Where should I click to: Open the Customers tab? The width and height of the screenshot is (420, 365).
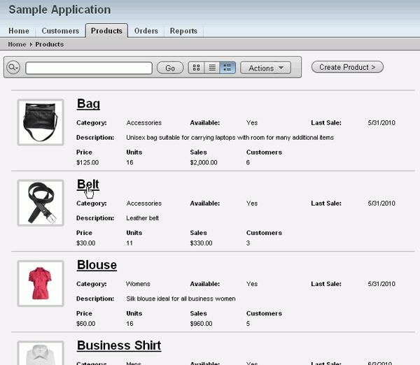coord(60,31)
